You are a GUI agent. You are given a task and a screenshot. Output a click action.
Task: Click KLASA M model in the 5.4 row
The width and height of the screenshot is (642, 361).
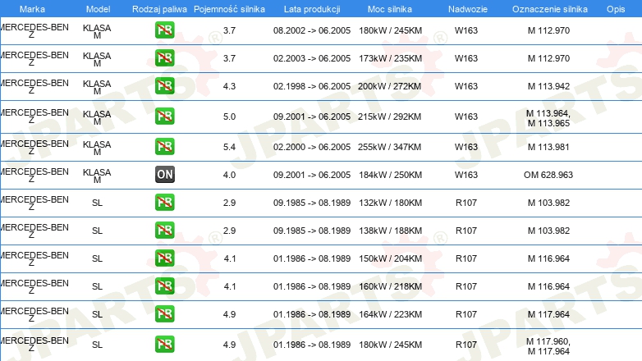coord(97,148)
